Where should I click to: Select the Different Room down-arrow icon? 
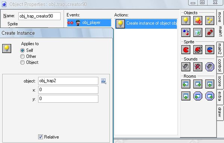point(186,96)
